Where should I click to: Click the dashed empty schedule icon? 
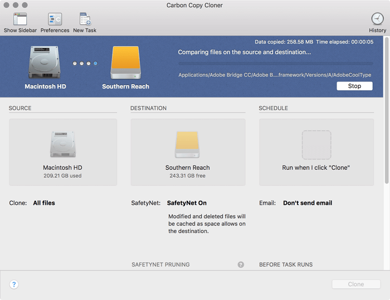(316, 145)
